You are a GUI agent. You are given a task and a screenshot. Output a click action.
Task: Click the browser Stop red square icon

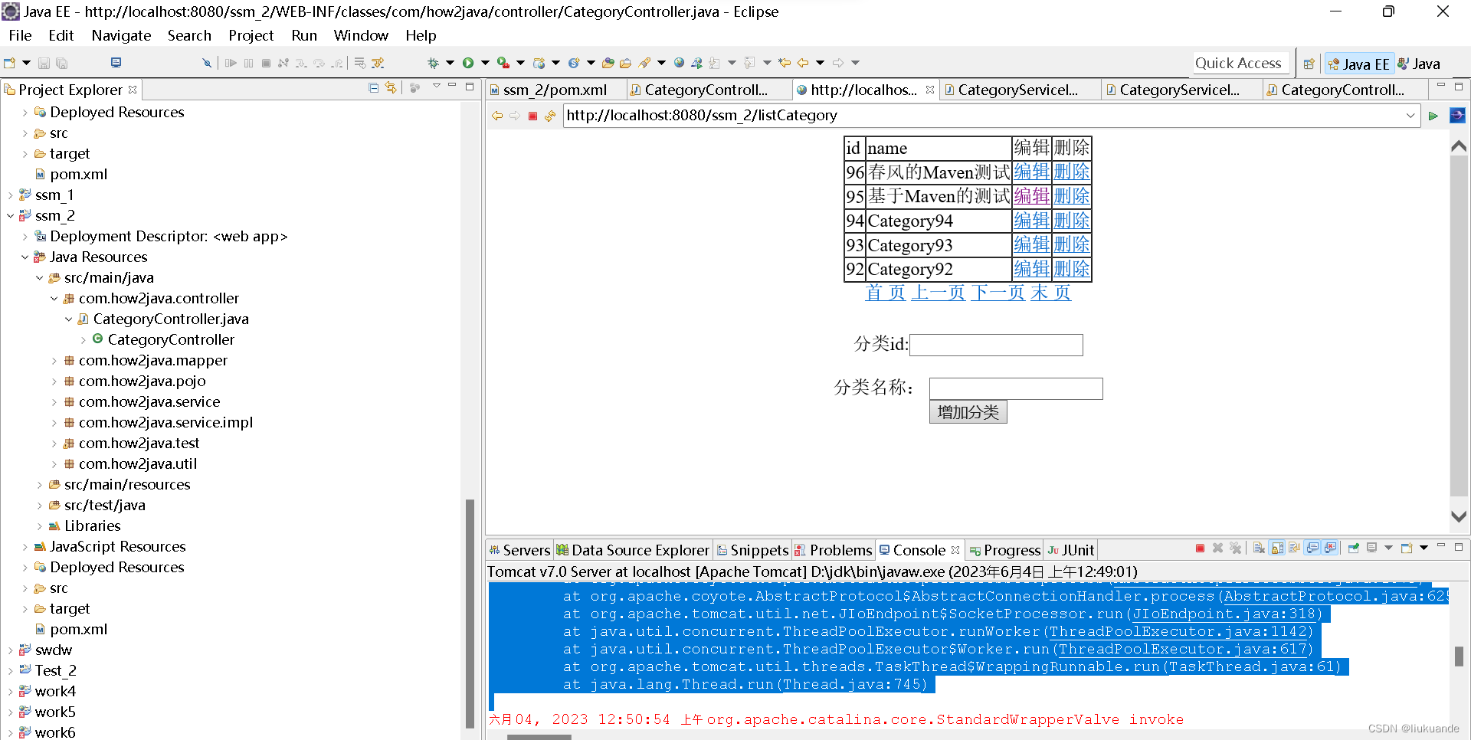tap(532, 116)
